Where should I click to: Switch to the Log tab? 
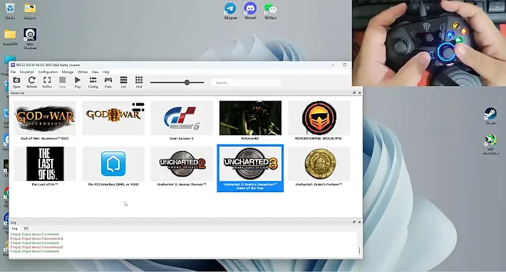click(14, 229)
